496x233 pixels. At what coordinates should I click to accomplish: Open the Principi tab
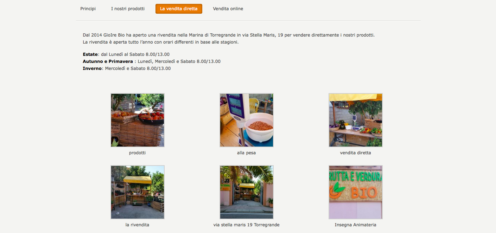pos(88,9)
